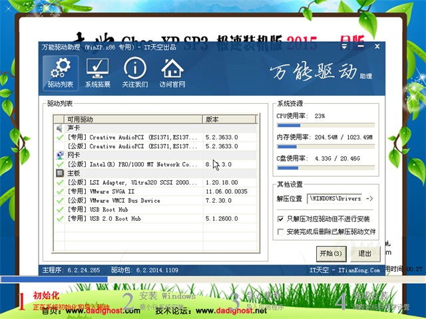Select the 网卡 network category icon
This screenshot has height=319, width=426.
(59, 155)
